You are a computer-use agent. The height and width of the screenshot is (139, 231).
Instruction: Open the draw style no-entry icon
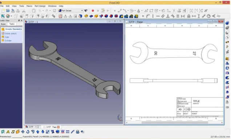[x=8, y=16]
